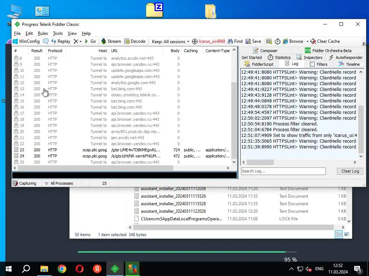Sort sessions by Protocol column header
The height and width of the screenshot is (276, 369).
tap(55, 51)
